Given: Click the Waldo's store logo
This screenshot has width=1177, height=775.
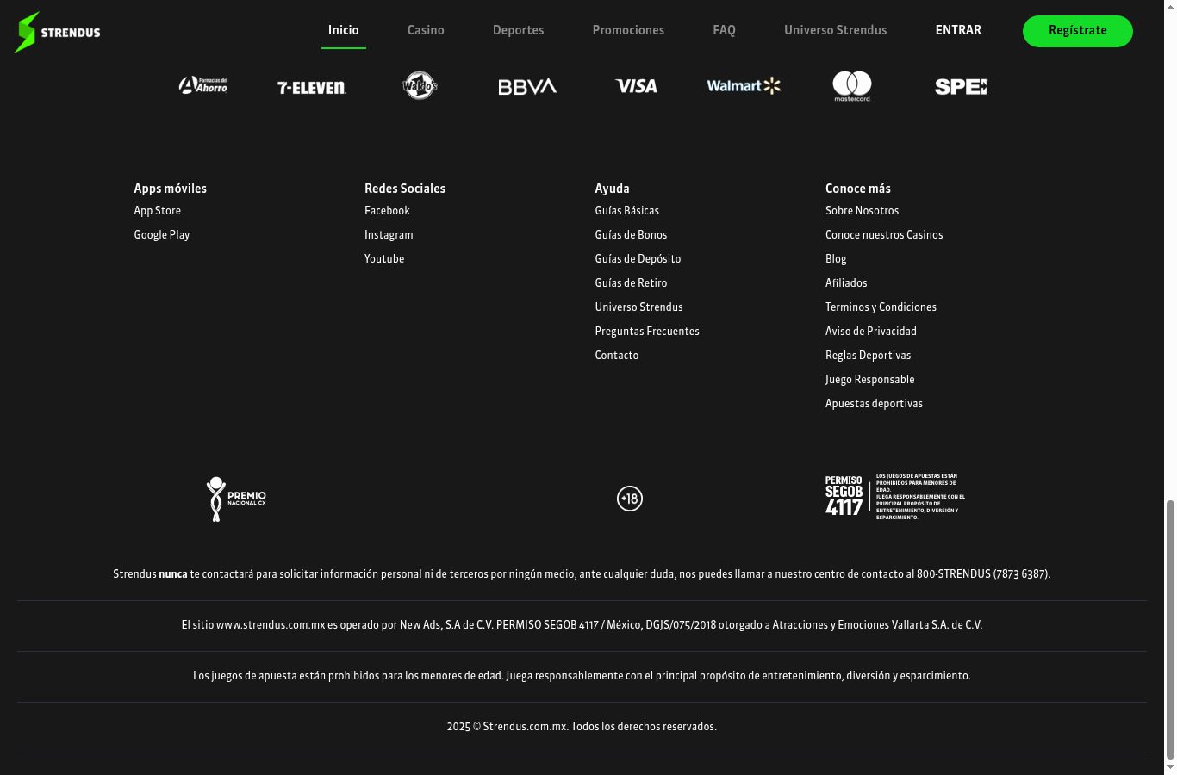Looking at the screenshot, I should click(420, 85).
